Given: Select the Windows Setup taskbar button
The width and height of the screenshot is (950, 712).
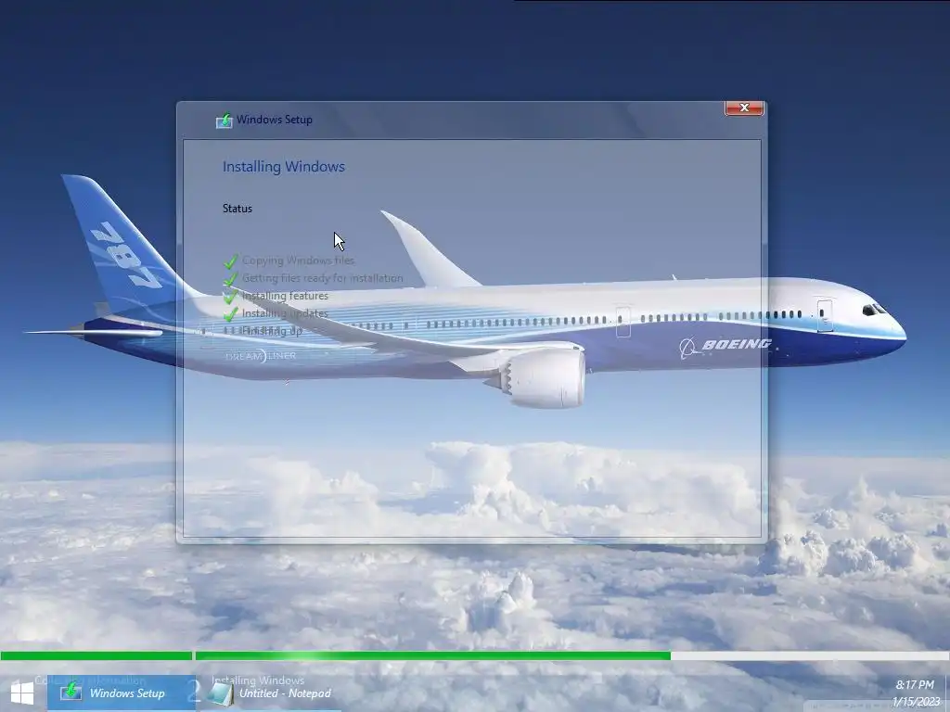Looking at the screenshot, I should click(x=122, y=693).
